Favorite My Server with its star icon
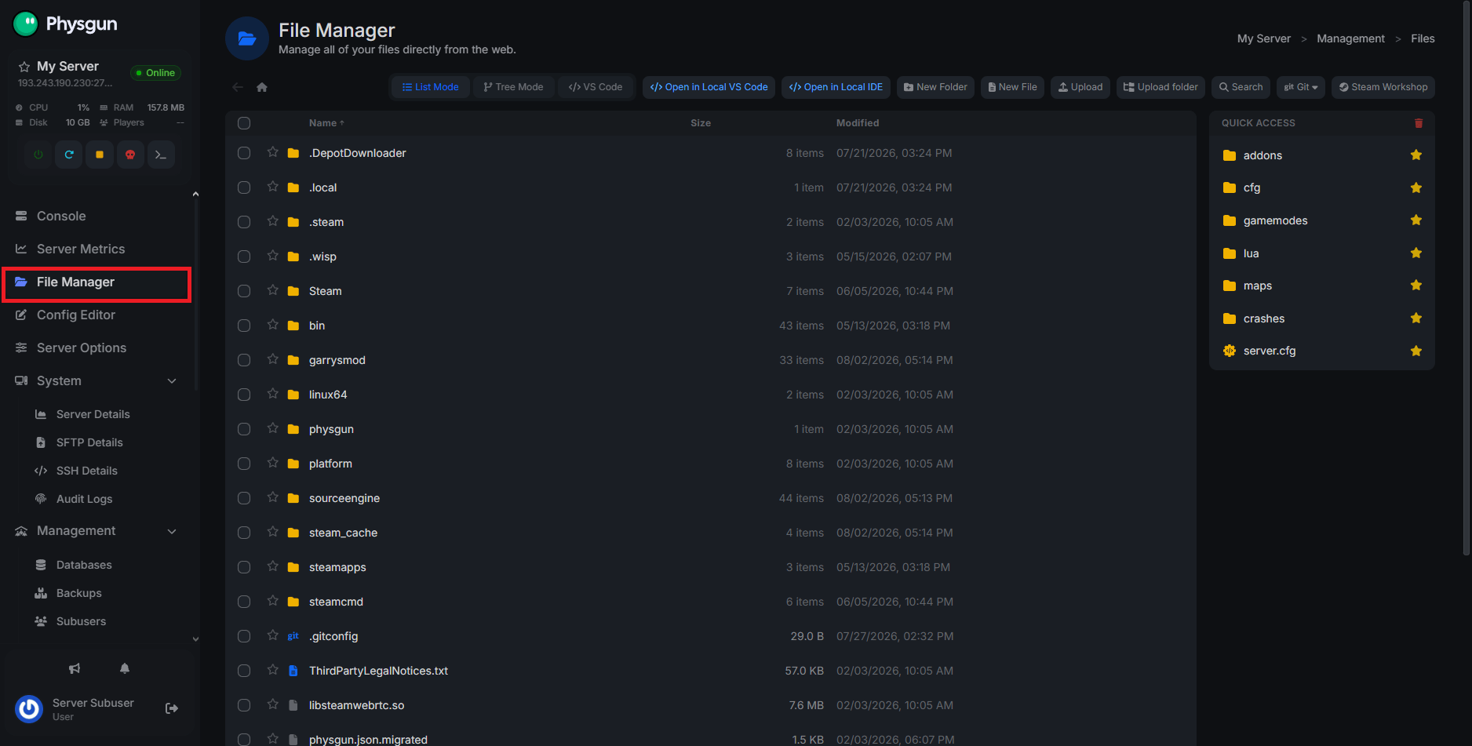Screen dimensions: 1472x746 [24, 67]
